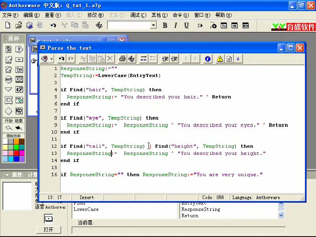Click the Save All icon in main toolbar
Screen dimensions: 316x237
tap(29, 25)
